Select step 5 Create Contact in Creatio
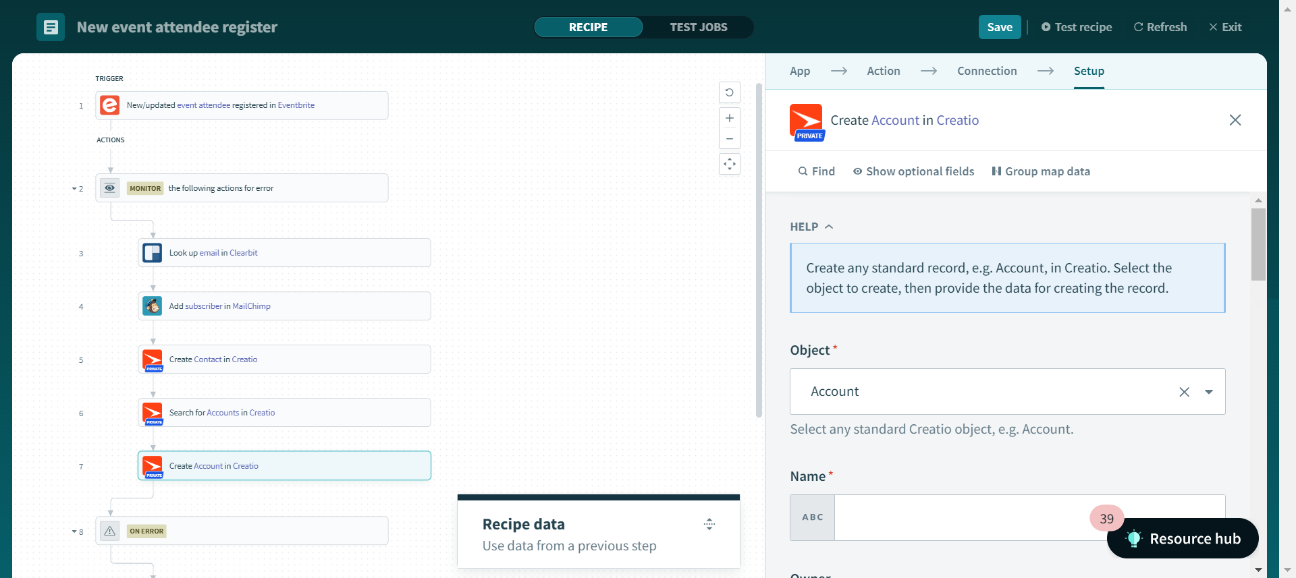The image size is (1296, 578). 284,359
